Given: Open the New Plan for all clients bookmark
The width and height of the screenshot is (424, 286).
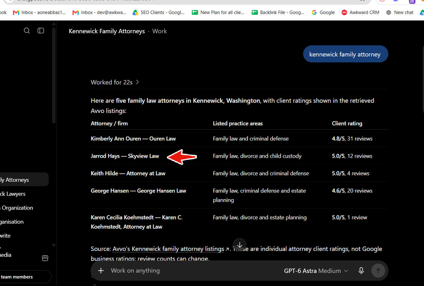Looking at the screenshot, I should tap(218, 13).
